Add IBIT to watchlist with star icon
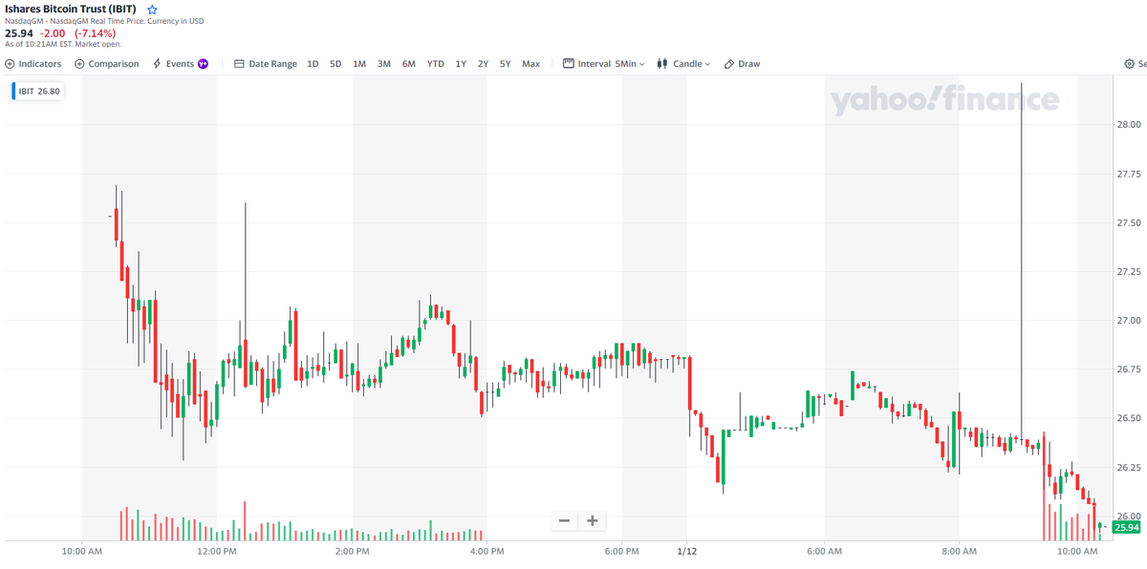1147x569 pixels. [x=152, y=9]
